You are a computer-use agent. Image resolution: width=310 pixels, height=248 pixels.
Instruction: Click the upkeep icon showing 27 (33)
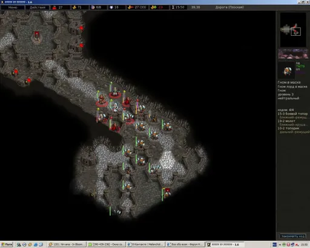pyautogui.click(x=130, y=7)
